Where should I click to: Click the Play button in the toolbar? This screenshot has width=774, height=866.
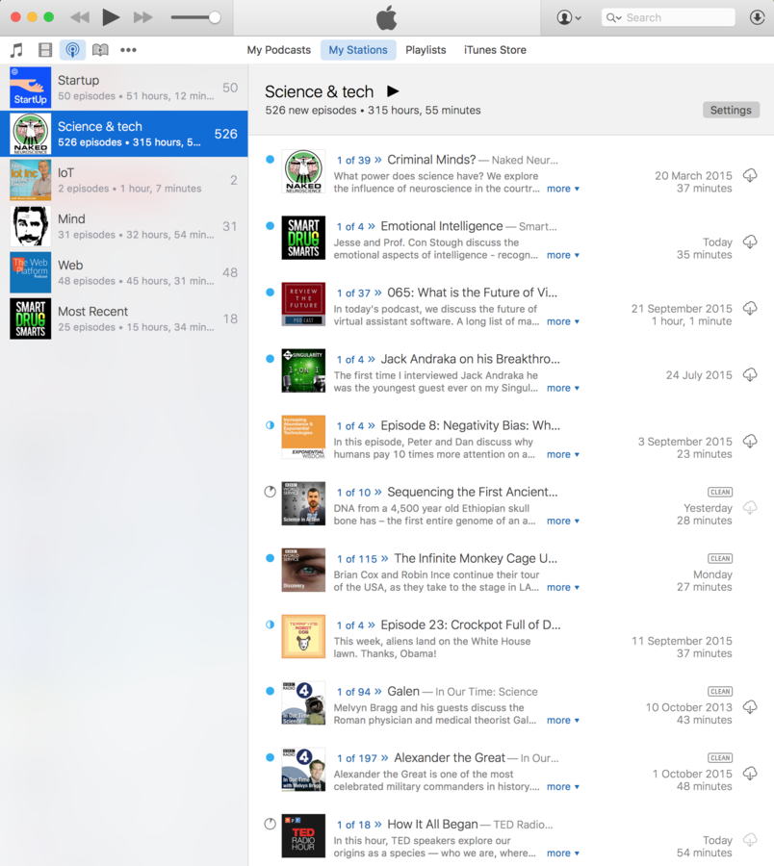click(111, 17)
